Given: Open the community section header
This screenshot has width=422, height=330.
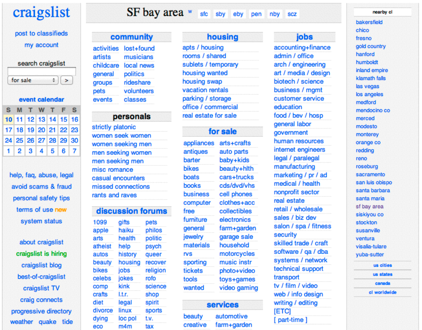Looking at the screenshot, I should pyautogui.click(x=132, y=37).
